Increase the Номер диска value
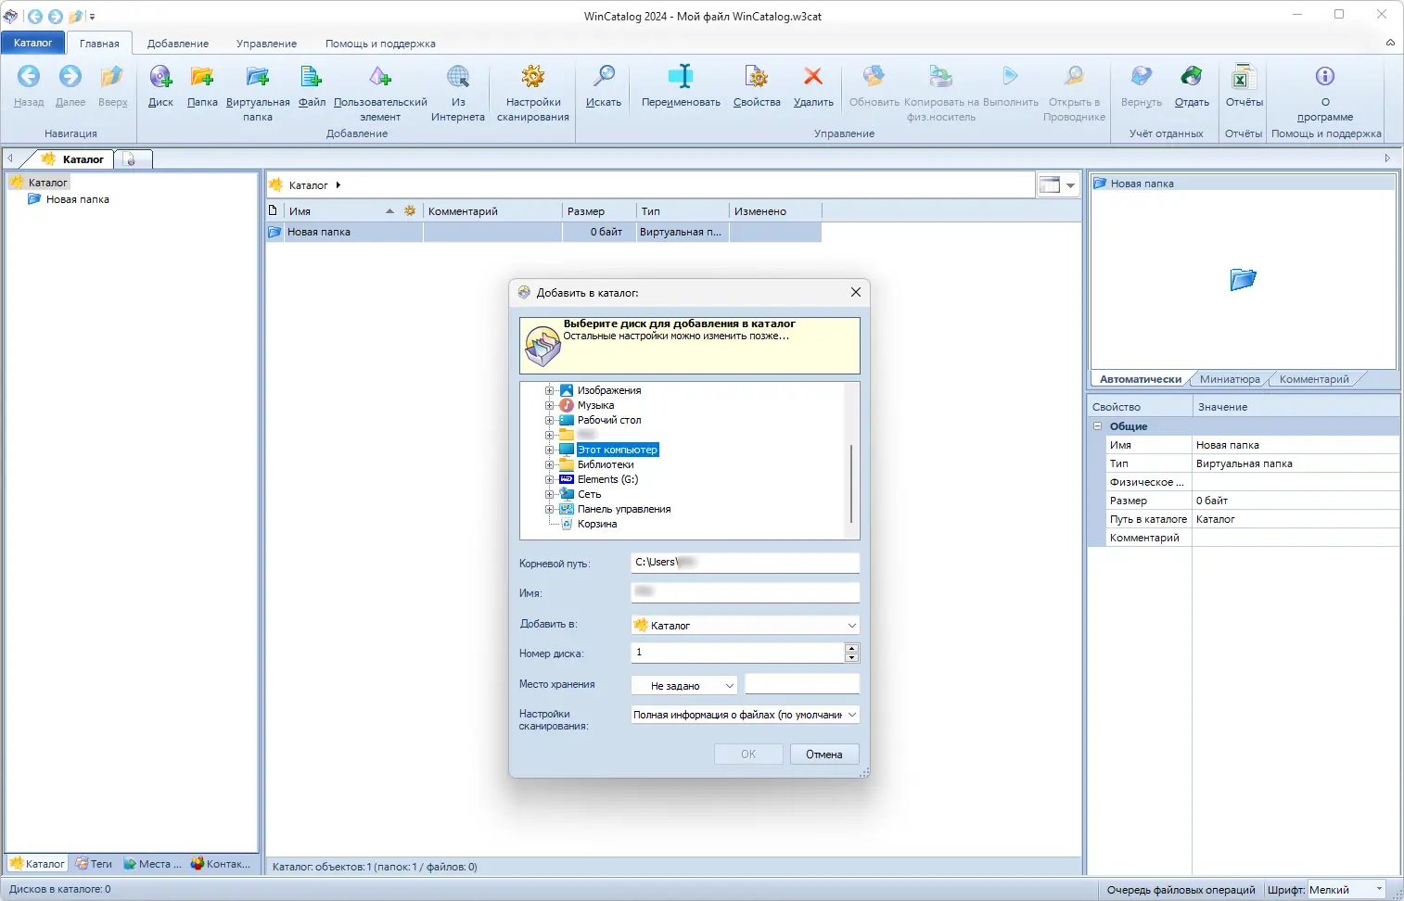Screen dimensions: 1404x901 (x=851, y=648)
